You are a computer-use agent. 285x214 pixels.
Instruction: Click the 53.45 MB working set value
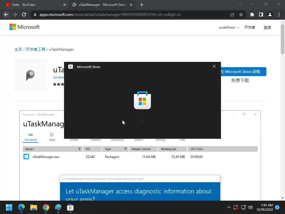click(178, 157)
